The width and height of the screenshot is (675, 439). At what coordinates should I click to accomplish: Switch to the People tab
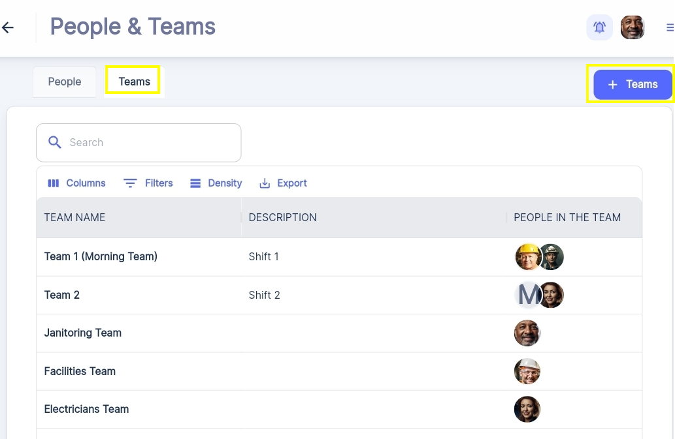tap(65, 82)
